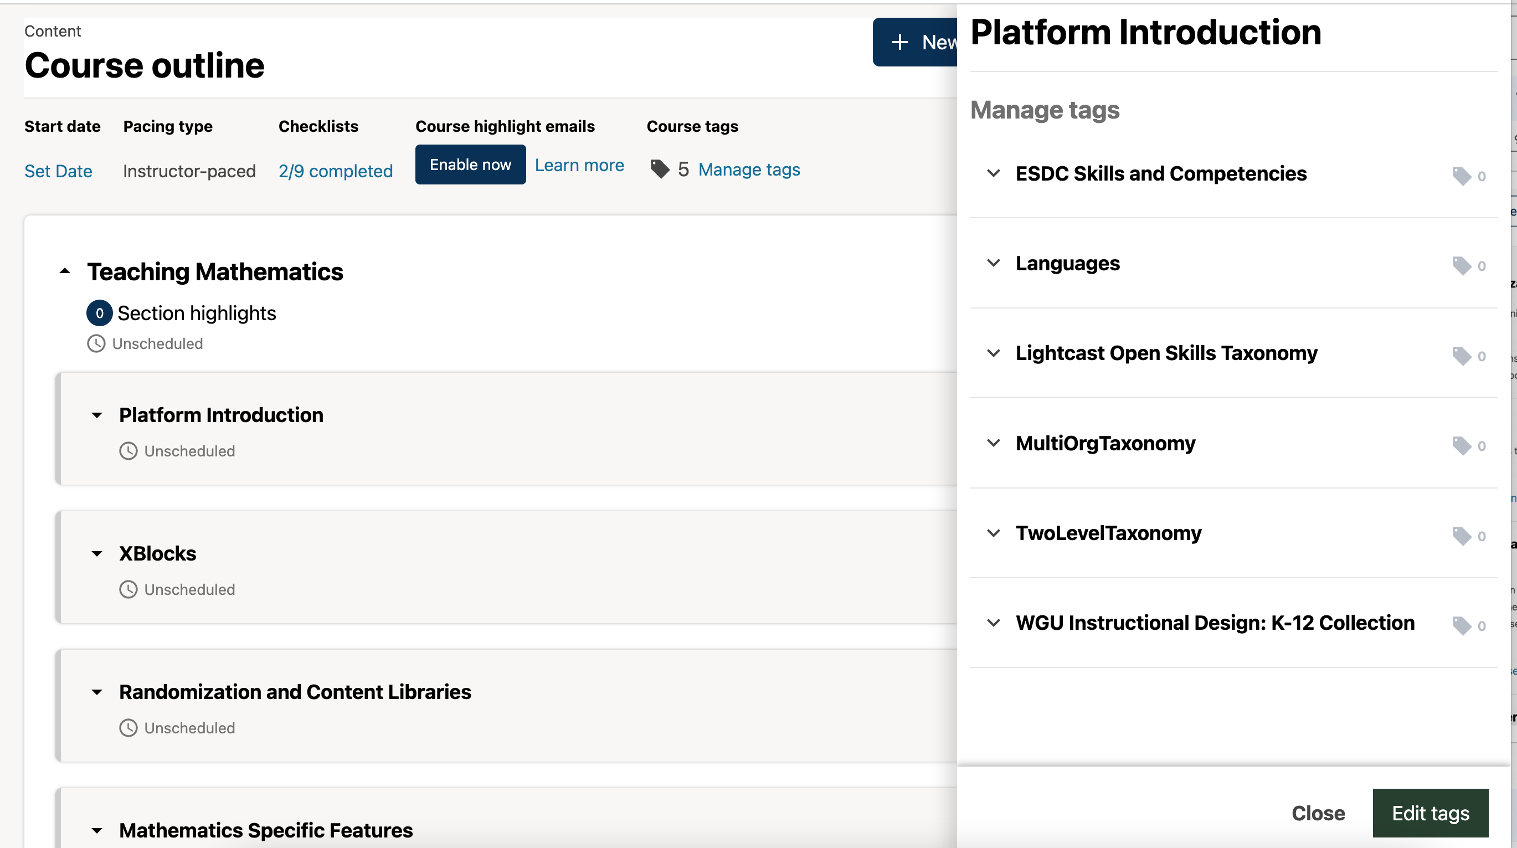Click Enable now for highlight emails
The image size is (1517, 848).
point(470,165)
